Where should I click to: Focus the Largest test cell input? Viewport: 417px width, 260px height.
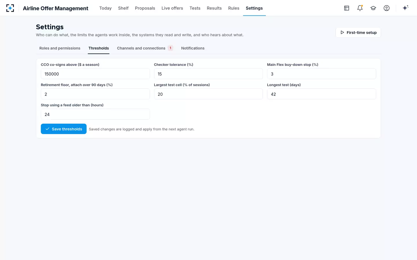coord(209,94)
